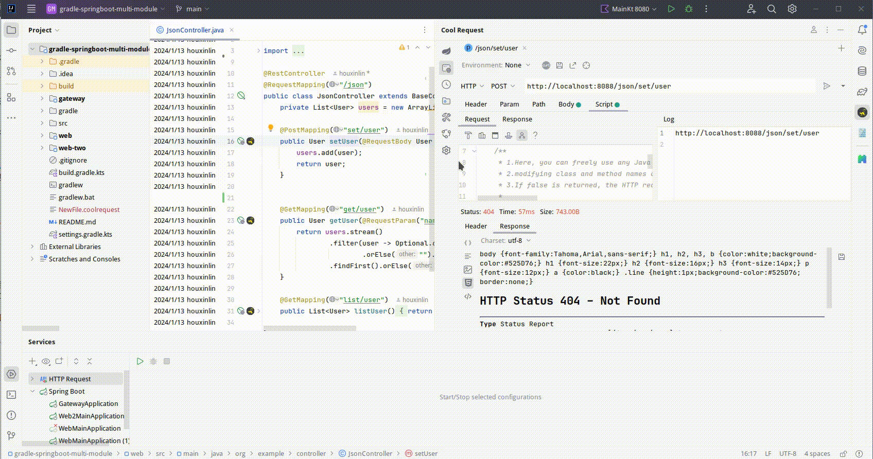
Task: Click the library columns icon in script toolbar
Action: (482, 135)
